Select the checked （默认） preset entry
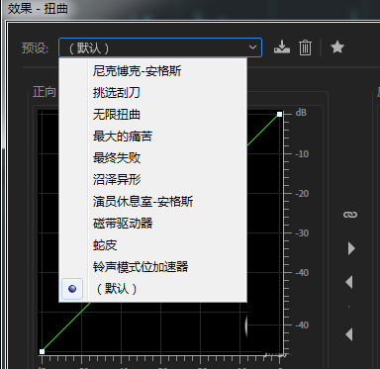This screenshot has height=369, width=380. [x=152, y=289]
